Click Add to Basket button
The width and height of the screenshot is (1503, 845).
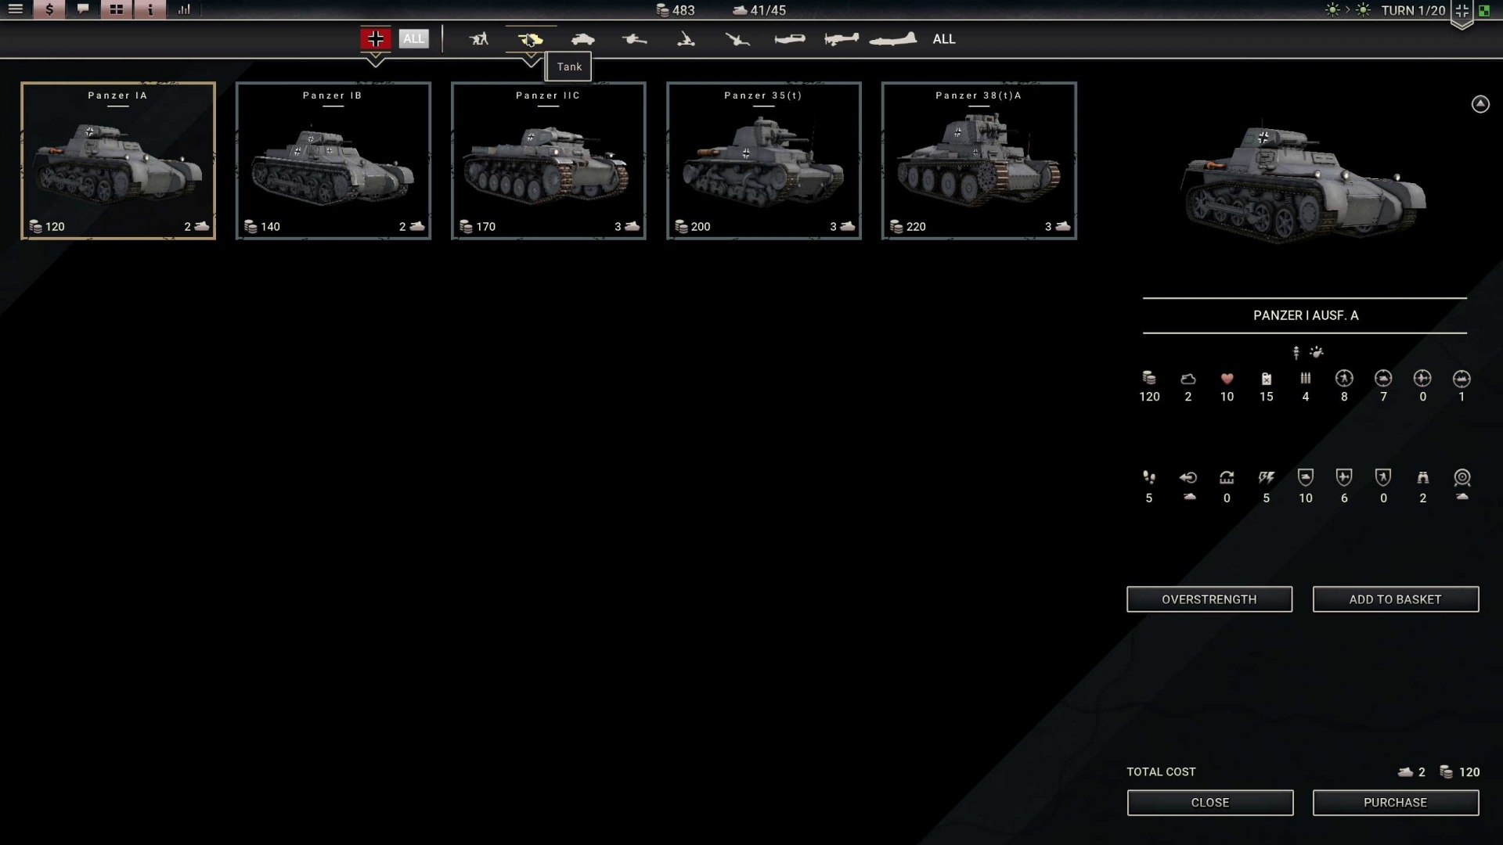tap(1396, 599)
